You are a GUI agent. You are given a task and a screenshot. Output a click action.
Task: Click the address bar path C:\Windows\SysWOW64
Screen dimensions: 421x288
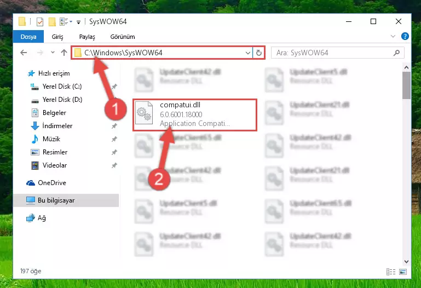tap(123, 53)
